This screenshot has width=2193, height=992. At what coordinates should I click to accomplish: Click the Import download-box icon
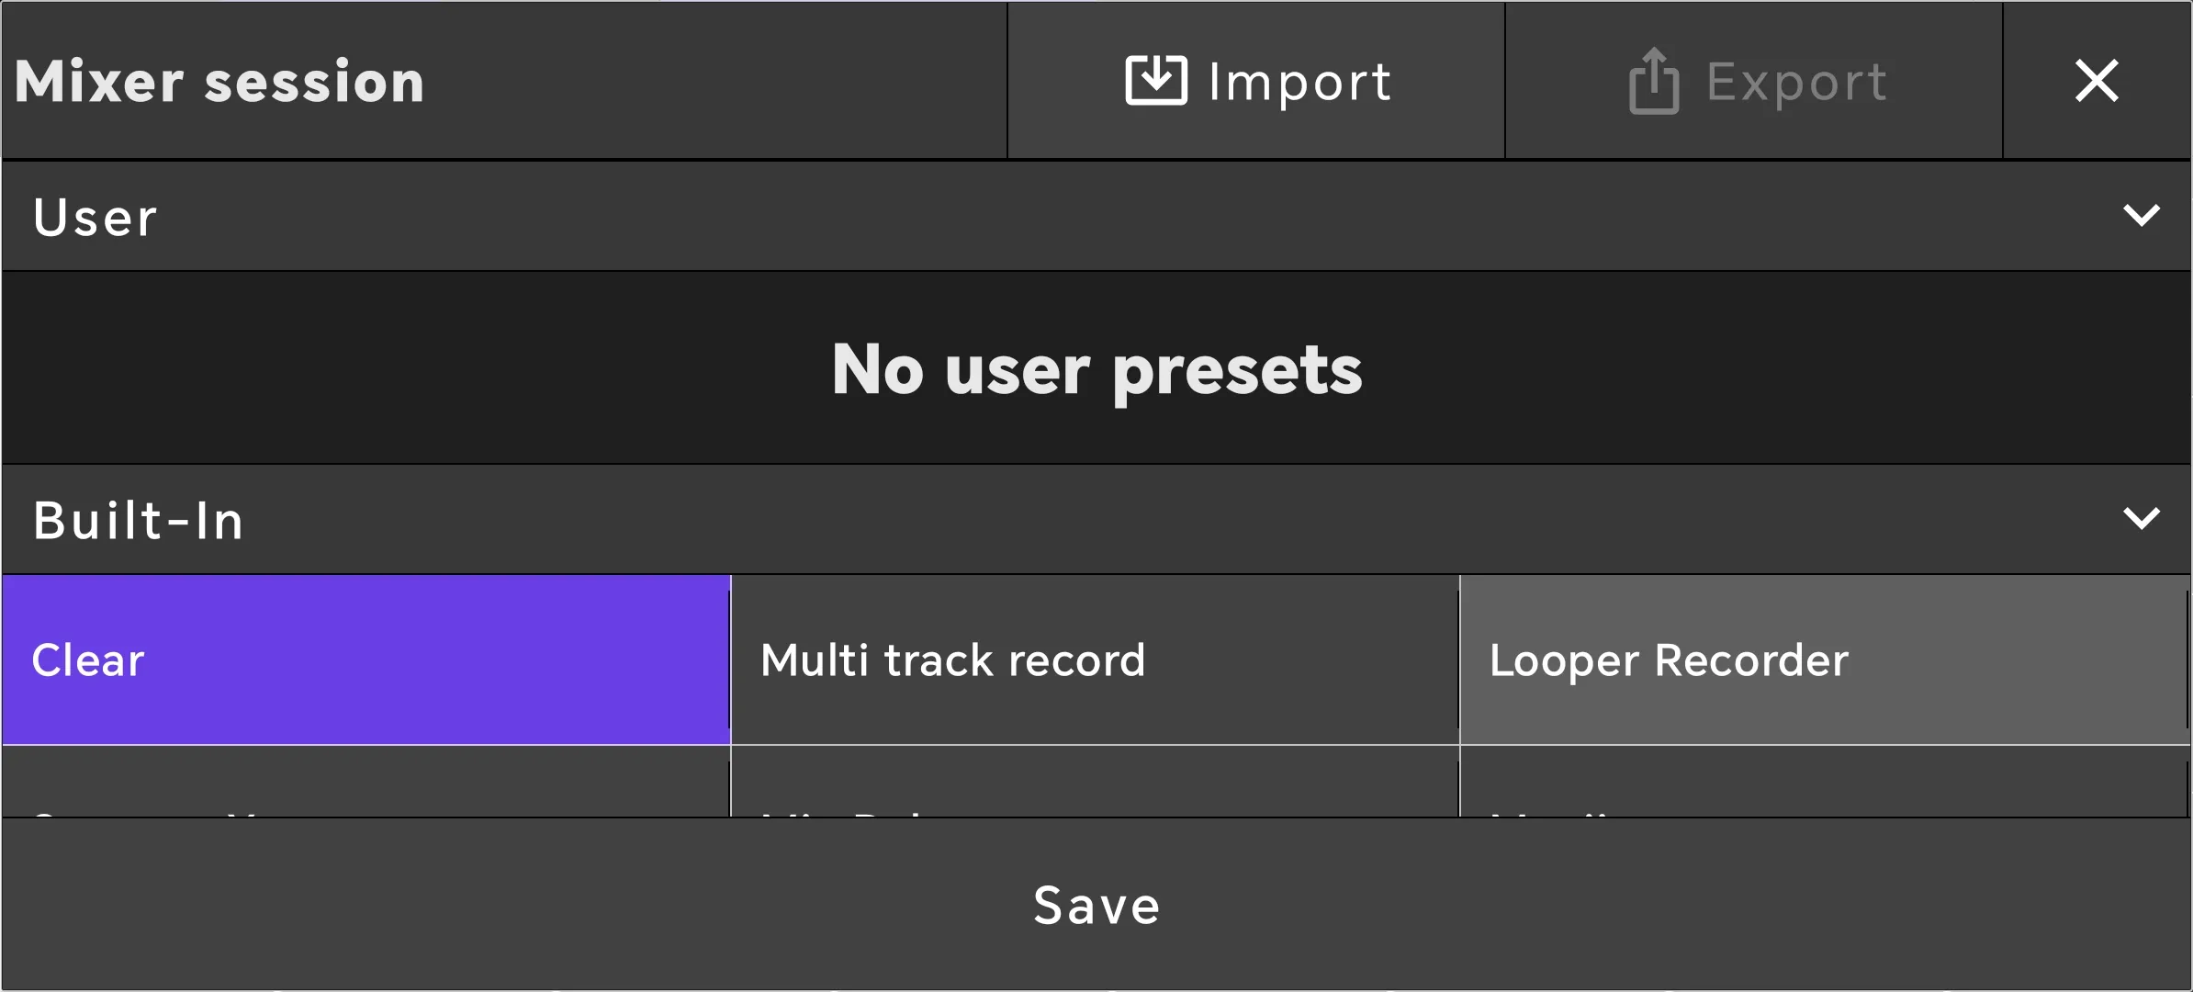coord(1155,81)
